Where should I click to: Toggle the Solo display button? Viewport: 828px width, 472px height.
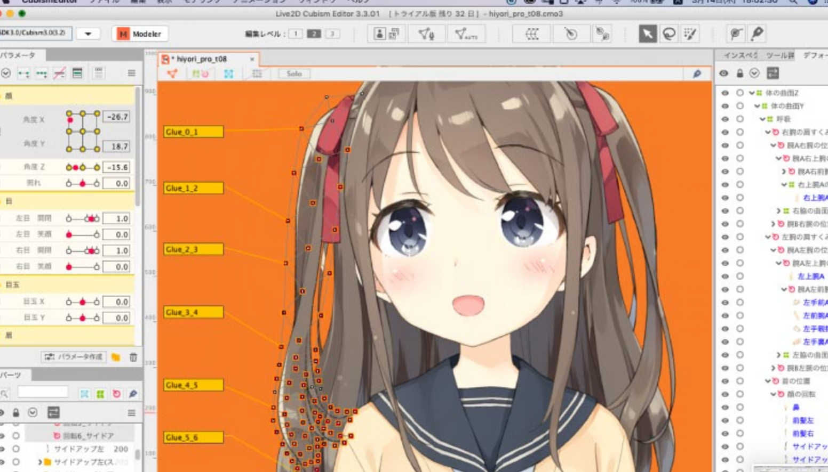tap(294, 74)
